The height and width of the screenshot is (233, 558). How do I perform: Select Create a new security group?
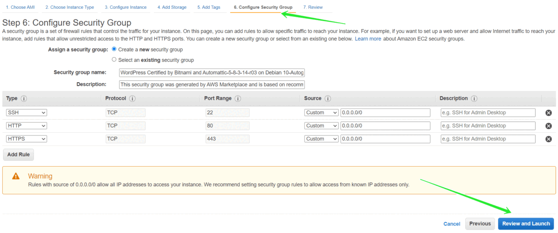pyautogui.click(x=114, y=49)
